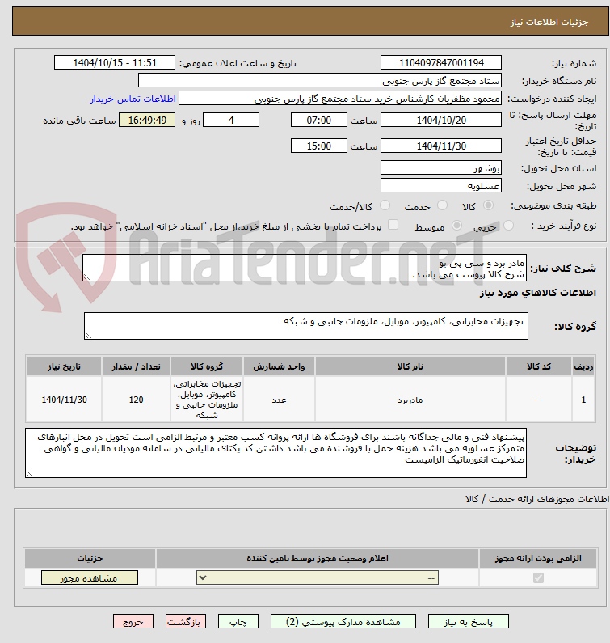Click the شرح کلی نیاز text area
The width and height of the screenshot is (610, 643).
pos(305,268)
